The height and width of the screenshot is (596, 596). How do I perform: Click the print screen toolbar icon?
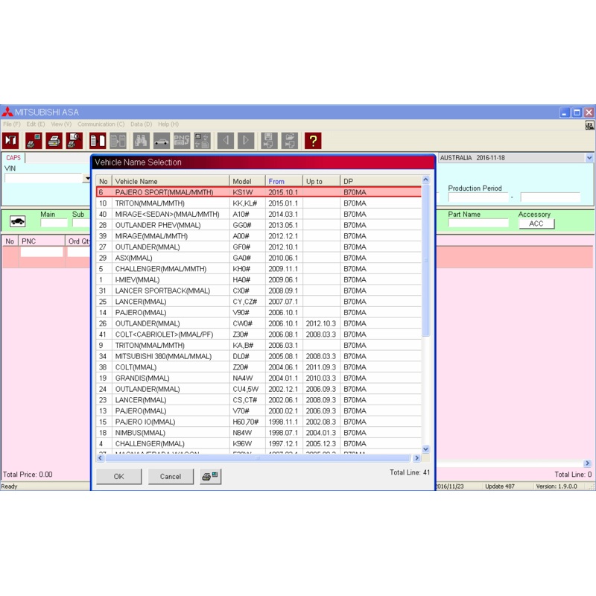tap(34, 141)
